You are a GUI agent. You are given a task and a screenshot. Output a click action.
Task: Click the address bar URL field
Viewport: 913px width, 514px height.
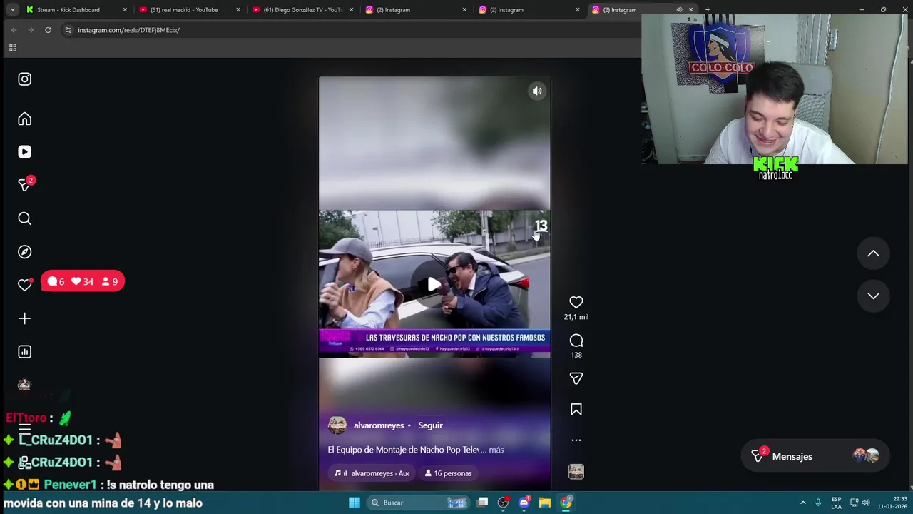click(x=350, y=30)
